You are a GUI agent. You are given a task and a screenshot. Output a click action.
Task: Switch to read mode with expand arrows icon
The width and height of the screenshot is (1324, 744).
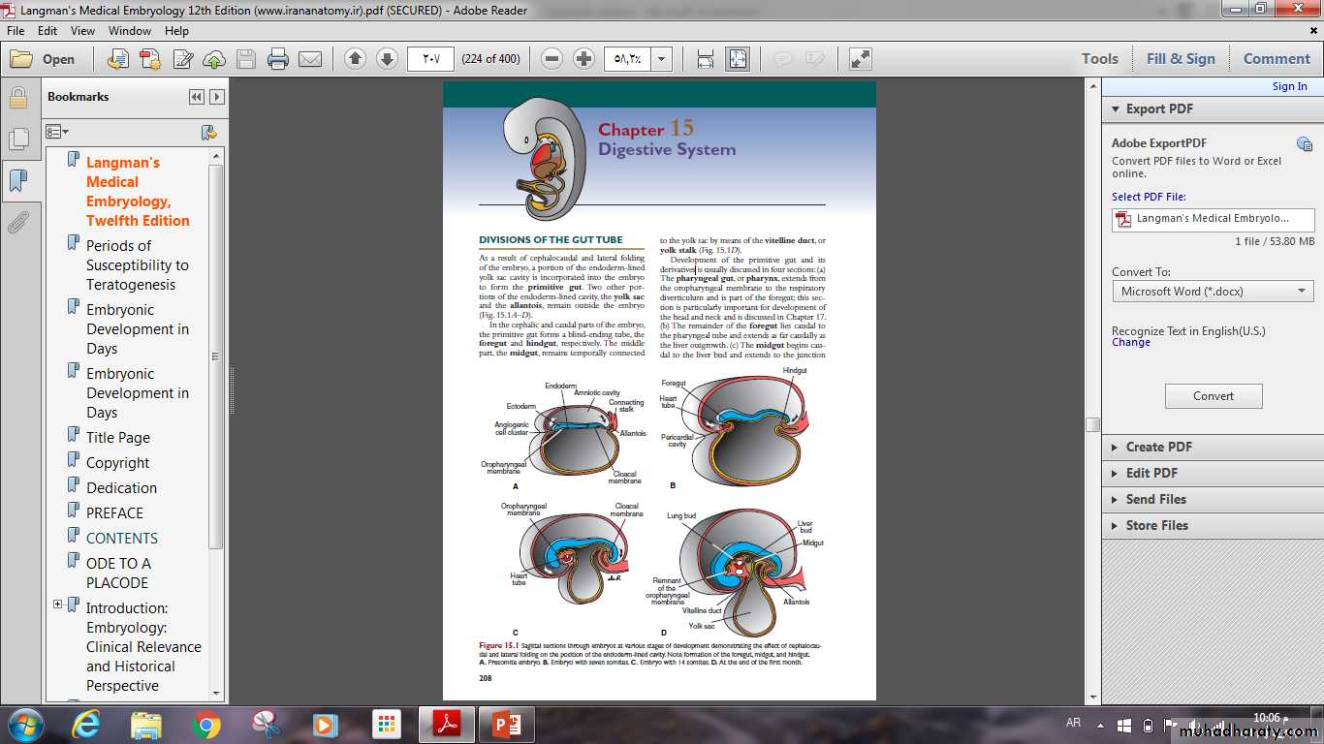[860, 59]
